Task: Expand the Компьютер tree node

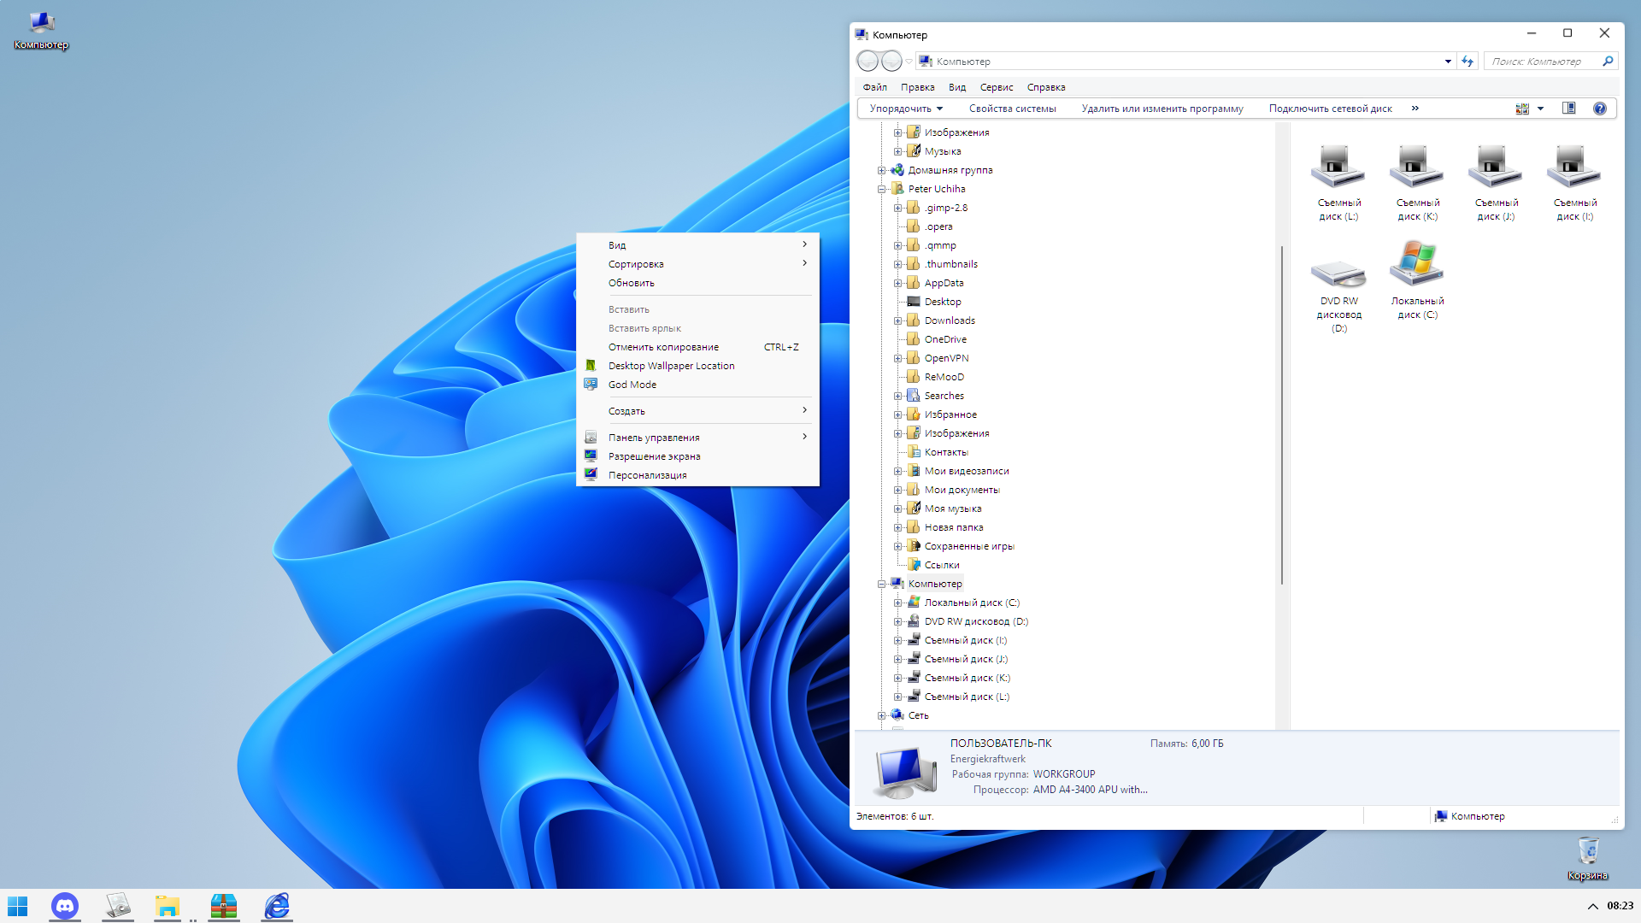Action: (x=883, y=584)
